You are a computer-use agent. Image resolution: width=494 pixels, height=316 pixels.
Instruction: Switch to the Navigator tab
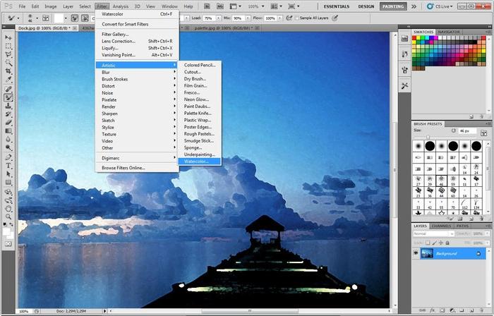449,32
